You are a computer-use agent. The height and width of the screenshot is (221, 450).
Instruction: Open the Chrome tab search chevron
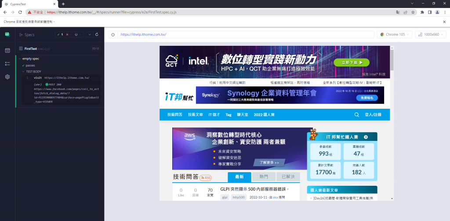pyautogui.click(x=412, y=4)
